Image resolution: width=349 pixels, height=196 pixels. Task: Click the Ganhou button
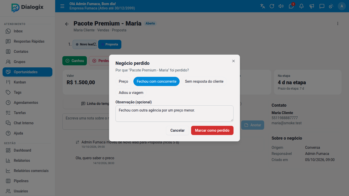(75, 61)
